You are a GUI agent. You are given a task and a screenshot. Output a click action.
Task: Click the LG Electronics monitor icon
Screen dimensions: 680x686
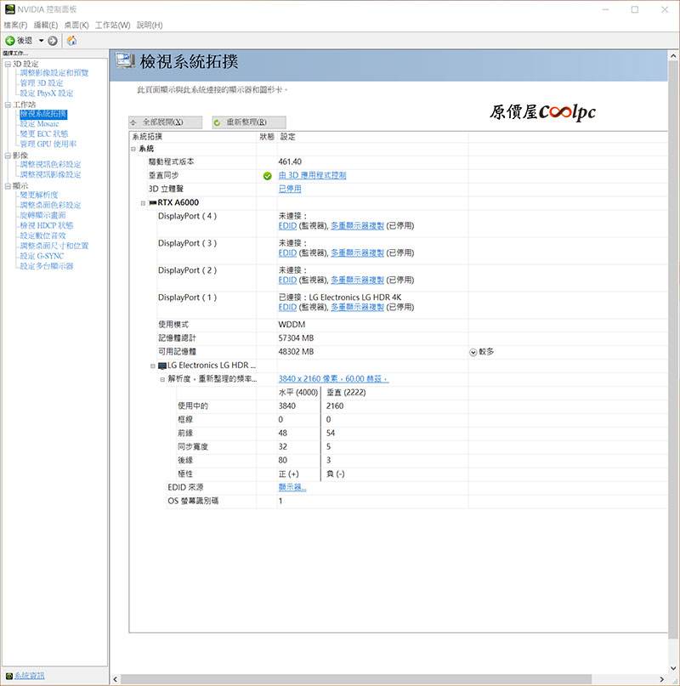tap(161, 366)
